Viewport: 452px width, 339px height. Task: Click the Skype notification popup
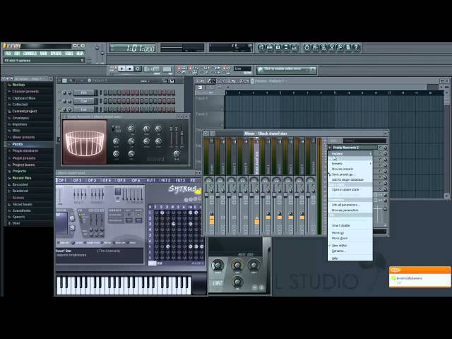pos(420,277)
